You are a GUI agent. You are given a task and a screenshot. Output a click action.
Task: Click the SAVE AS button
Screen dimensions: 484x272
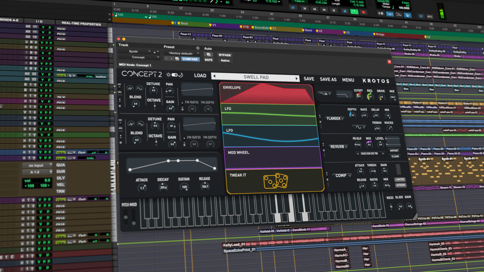click(328, 79)
